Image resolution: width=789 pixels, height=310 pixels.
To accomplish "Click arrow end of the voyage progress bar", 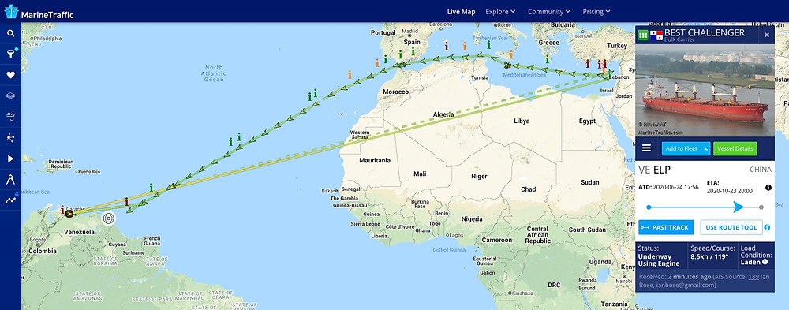I will [x=739, y=207].
